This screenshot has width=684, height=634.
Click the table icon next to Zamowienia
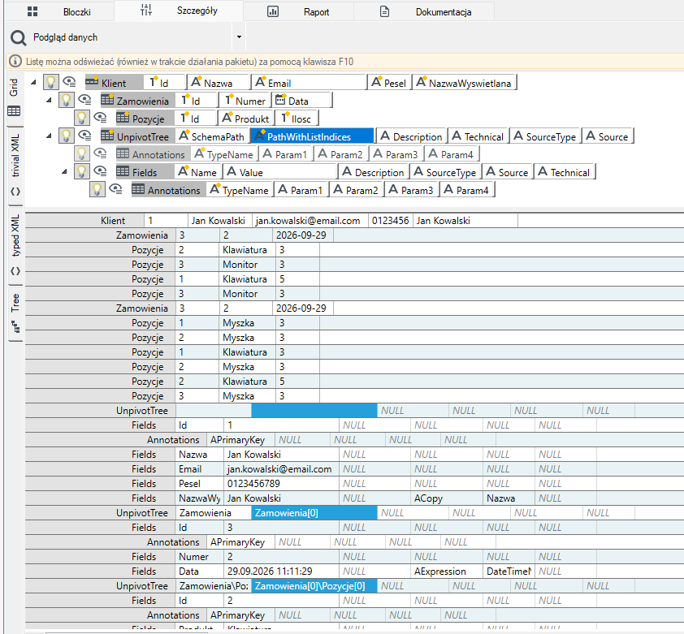[x=107, y=100]
